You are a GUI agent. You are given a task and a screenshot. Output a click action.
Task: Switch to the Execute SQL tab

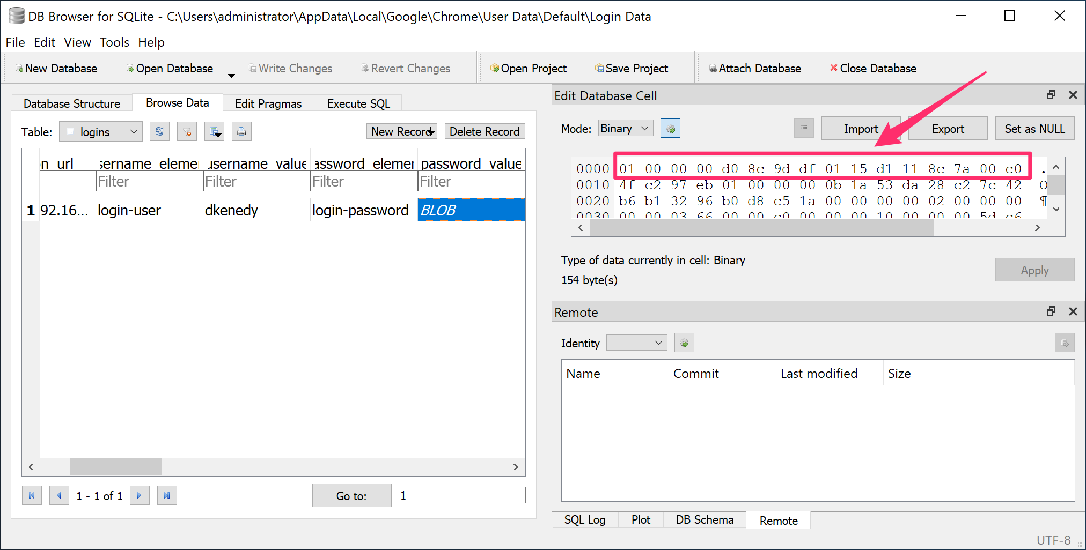357,103
